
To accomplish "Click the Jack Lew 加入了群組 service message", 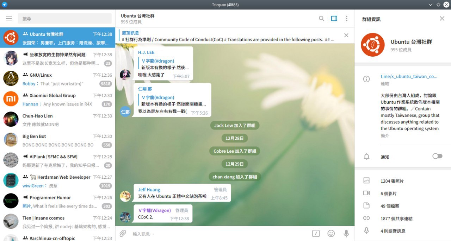I will pyautogui.click(x=235, y=126).
